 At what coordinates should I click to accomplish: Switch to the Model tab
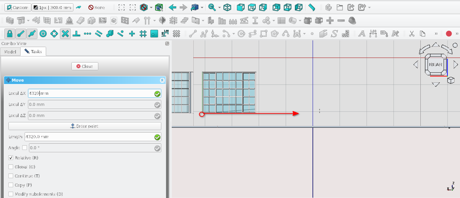[x=10, y=52]
